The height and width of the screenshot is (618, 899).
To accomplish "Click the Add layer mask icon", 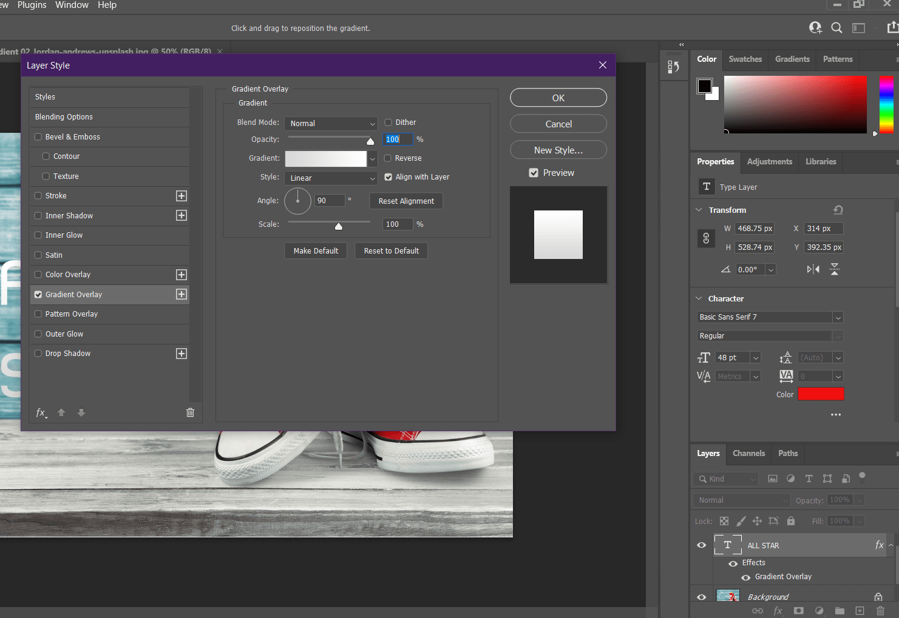I will 799,611.
